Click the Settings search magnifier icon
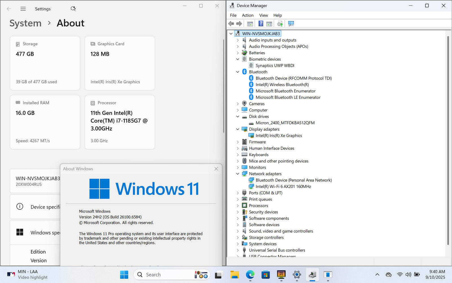 73,8
